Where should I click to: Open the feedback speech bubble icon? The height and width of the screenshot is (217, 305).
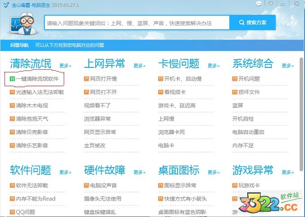(259, 4)
